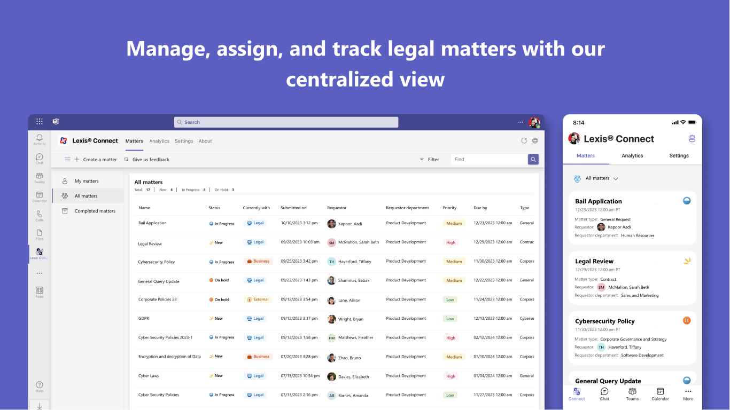Open the About tab
The image size is (730, 410).
click(x=205, y=141)
